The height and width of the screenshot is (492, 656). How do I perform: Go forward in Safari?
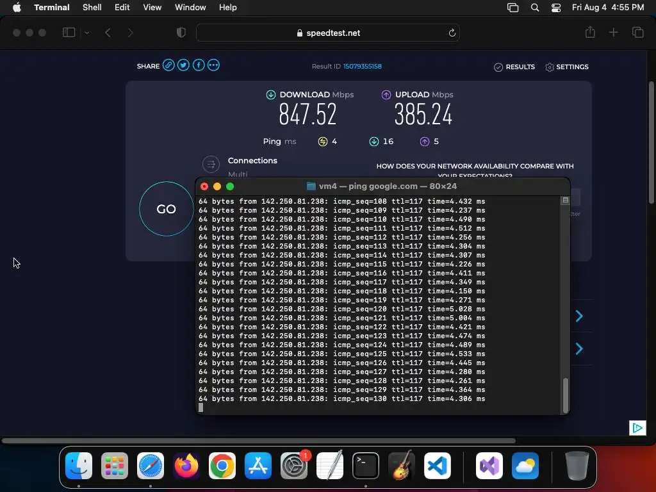pos(130,33)
